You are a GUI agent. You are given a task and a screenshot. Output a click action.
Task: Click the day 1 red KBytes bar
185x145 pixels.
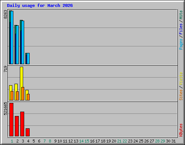pyautogui.click(x=11, y=120)
